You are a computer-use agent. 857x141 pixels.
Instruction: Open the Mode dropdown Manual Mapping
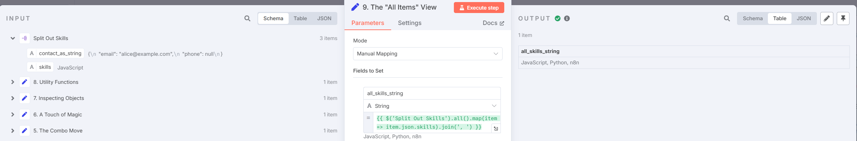coord(427,54)
